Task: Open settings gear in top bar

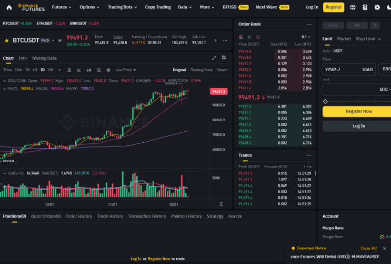Action: [377, 7]
